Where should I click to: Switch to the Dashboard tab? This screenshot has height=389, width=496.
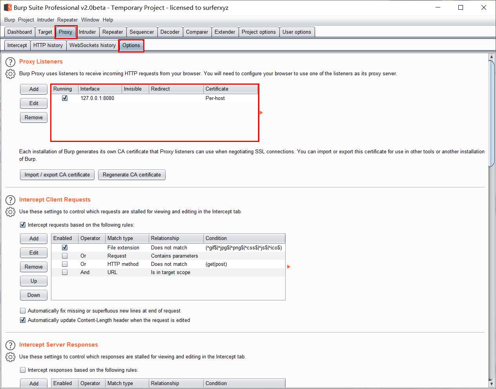tap(20, 32)
